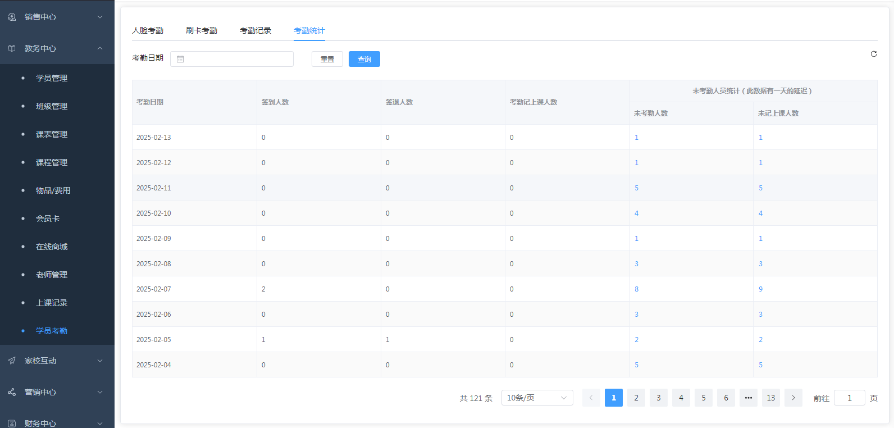Screen dimensions: 894x428
Task: Click the 签退人数 column header
Action: 399,102
